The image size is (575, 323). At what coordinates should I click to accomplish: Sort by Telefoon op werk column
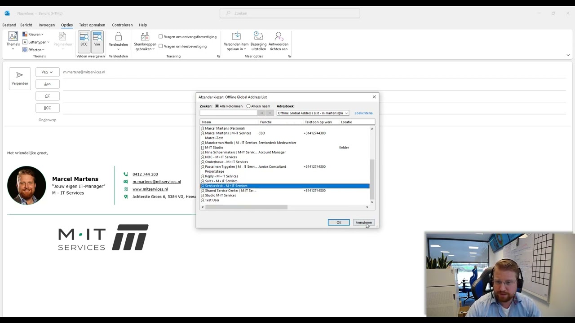pos(321,122)
